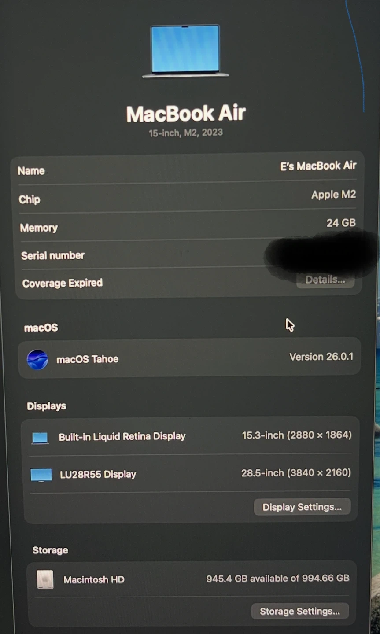
Task: Click the Coverage Expired label
Action: (62, 283)
